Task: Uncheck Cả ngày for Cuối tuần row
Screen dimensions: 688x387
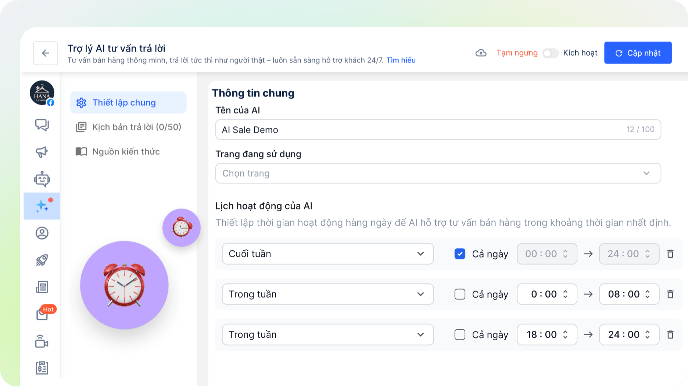Action: 460,254
